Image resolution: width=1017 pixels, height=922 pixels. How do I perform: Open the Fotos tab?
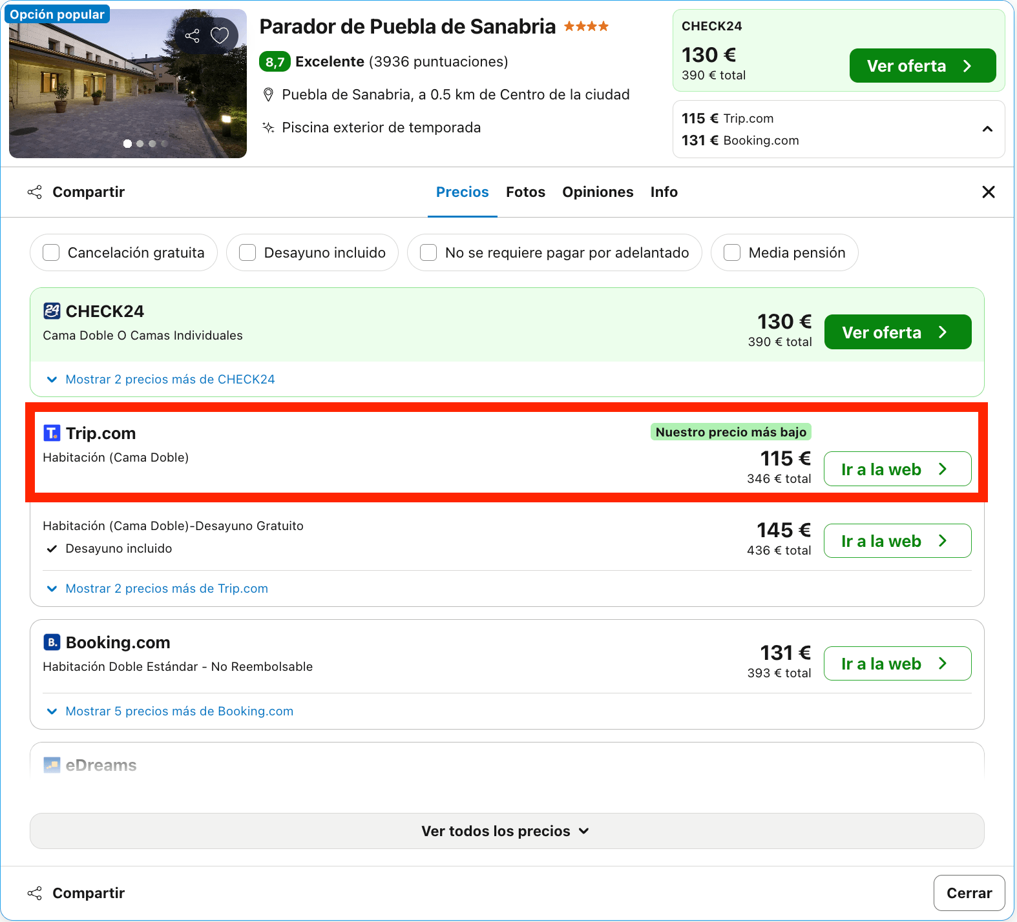525,192
